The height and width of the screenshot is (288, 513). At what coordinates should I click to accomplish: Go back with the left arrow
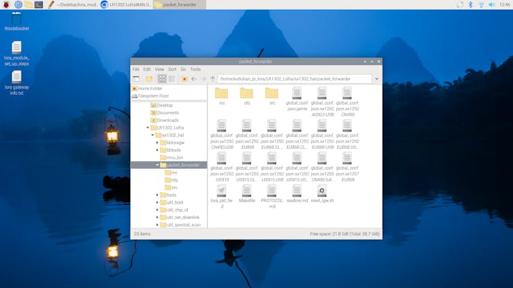194,79
